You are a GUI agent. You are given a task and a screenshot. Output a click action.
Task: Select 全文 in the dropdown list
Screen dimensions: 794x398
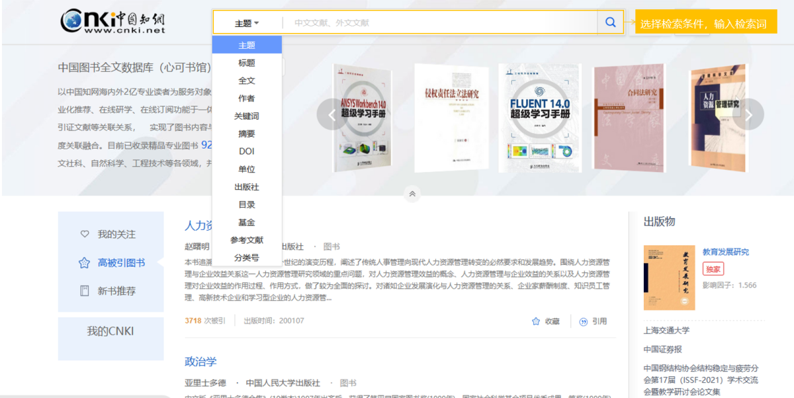(x=247, y=81)
